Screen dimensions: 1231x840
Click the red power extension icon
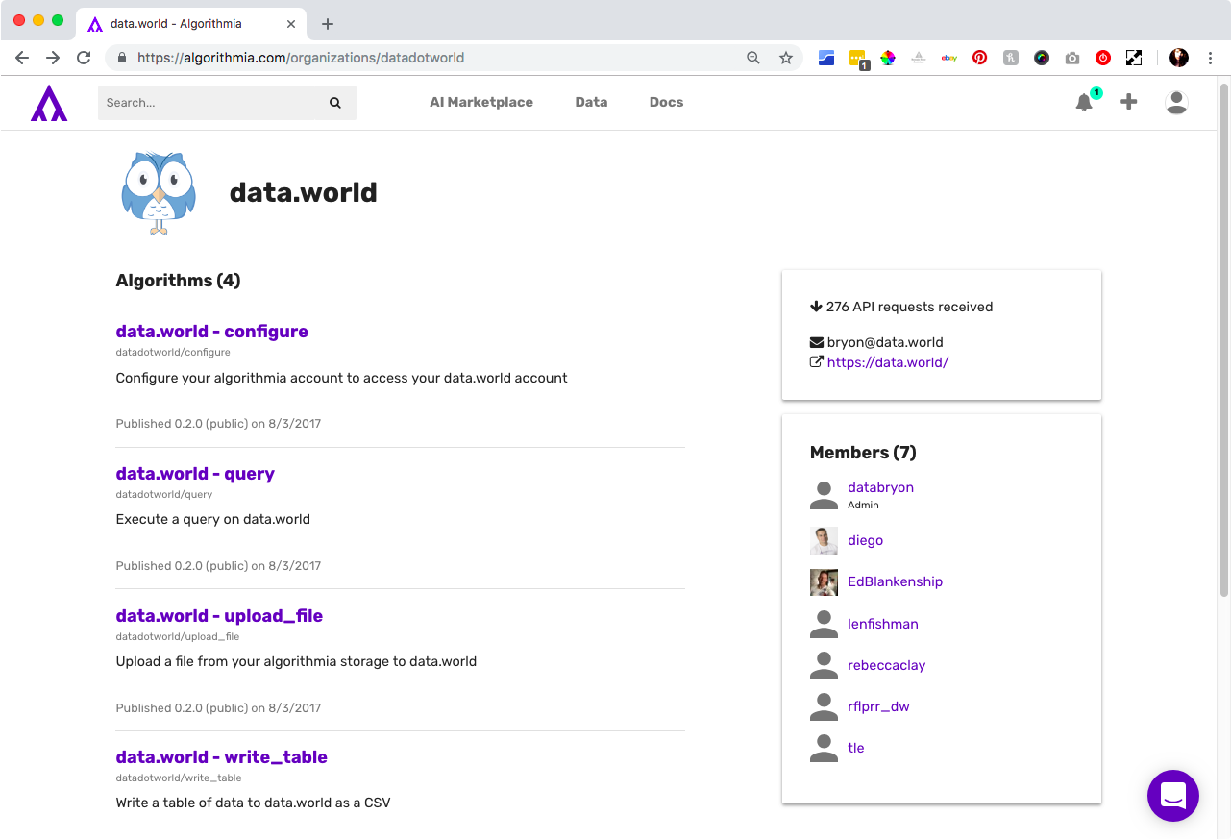coord(1103,58)
